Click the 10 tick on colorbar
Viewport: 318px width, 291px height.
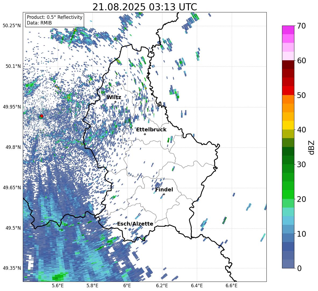(x=301, y=234)
